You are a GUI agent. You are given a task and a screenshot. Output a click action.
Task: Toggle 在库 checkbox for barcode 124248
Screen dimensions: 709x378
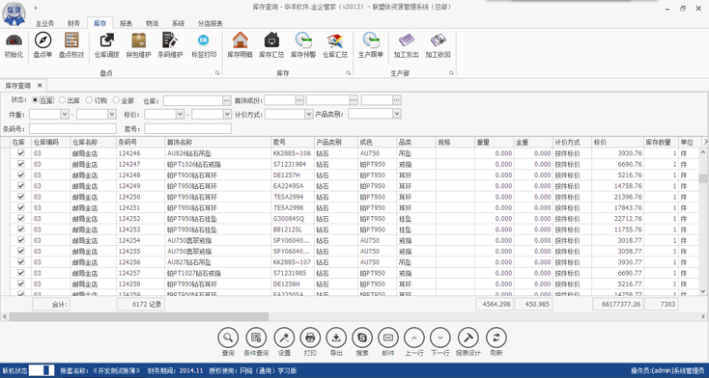click(21, 175)
